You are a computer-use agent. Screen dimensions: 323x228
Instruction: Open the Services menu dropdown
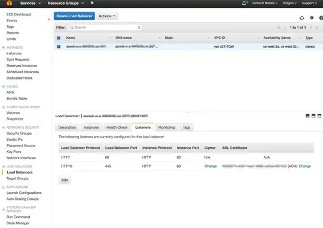coord(31,3)
